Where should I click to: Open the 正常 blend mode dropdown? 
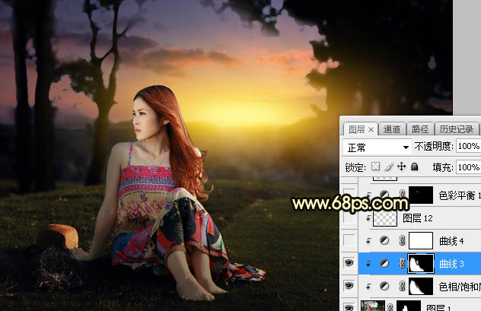click(x=377, y=148)
